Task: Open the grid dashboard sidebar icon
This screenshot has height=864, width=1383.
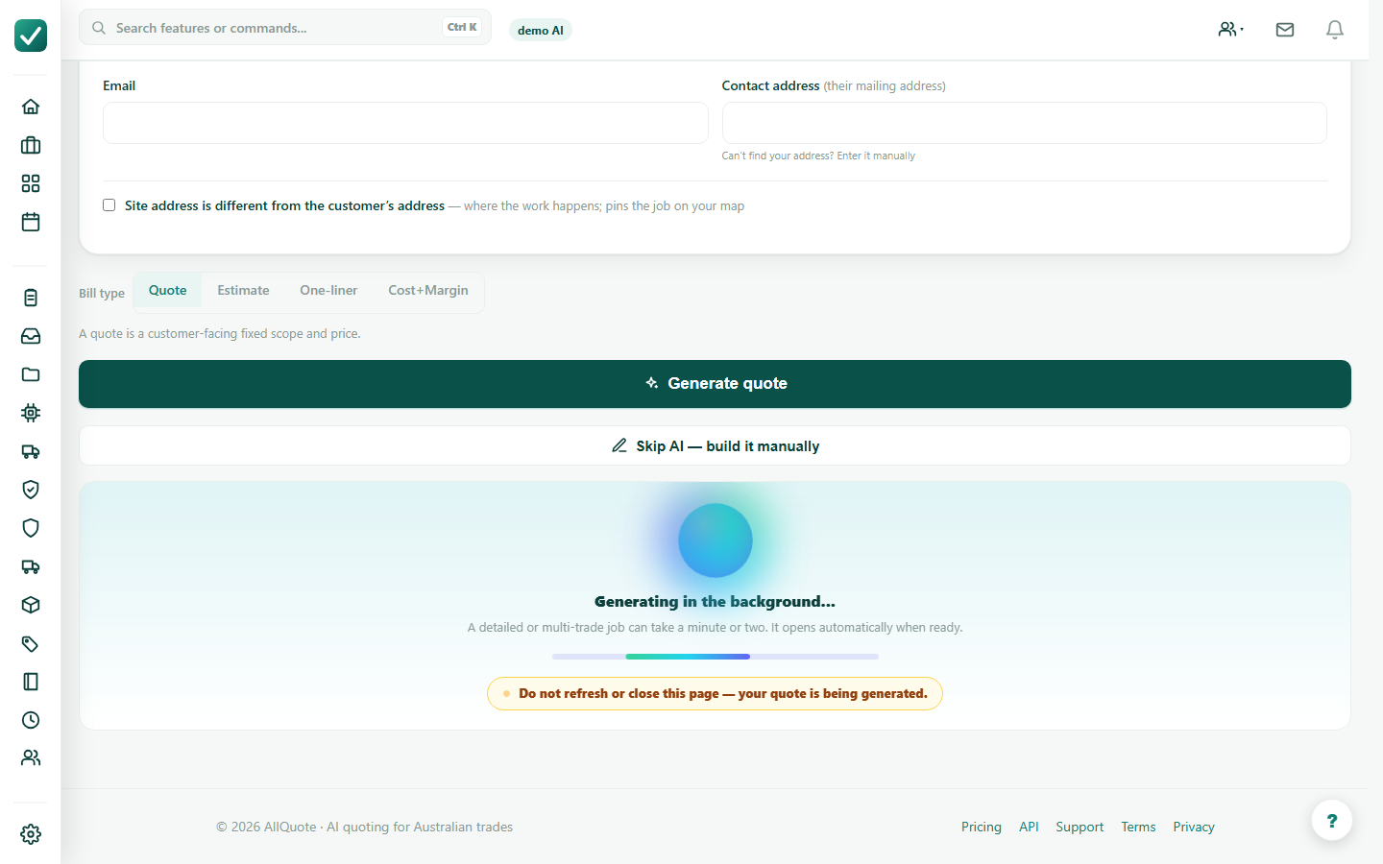Action: pos(31,183)
